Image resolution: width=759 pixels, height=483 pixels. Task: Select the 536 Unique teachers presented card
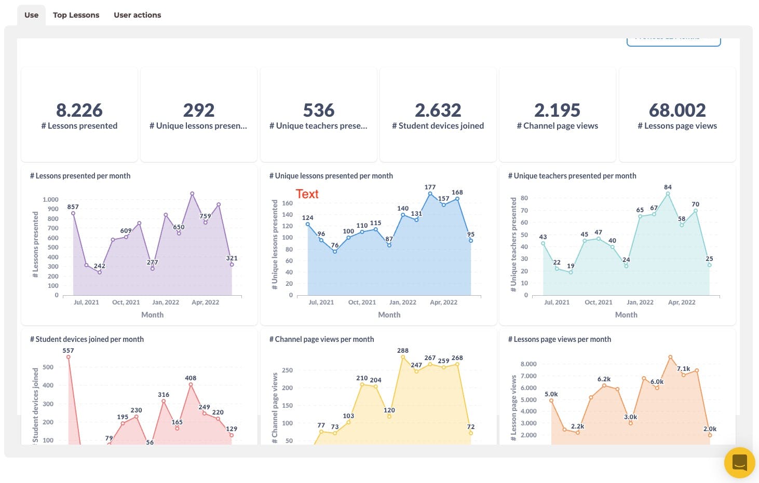click(x=318, y=115)
